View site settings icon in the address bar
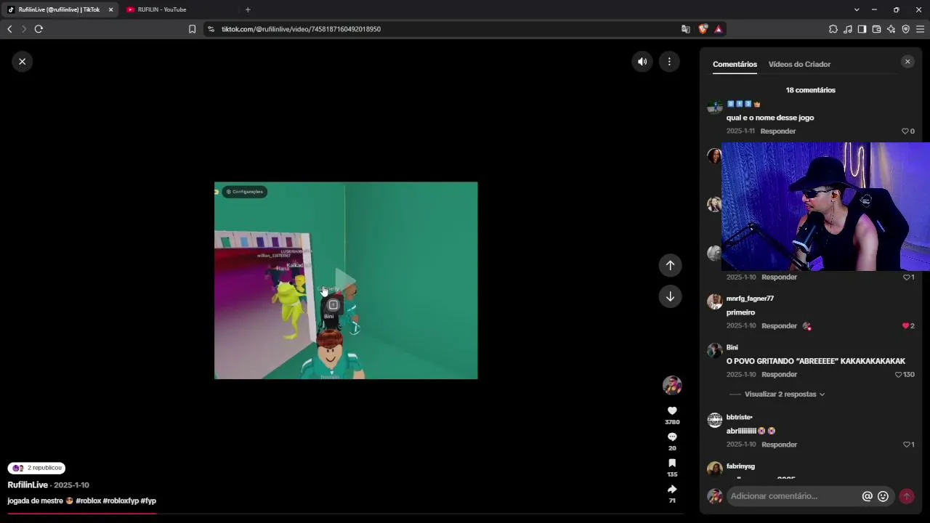The image size is (930, 523). coord(211,29)
